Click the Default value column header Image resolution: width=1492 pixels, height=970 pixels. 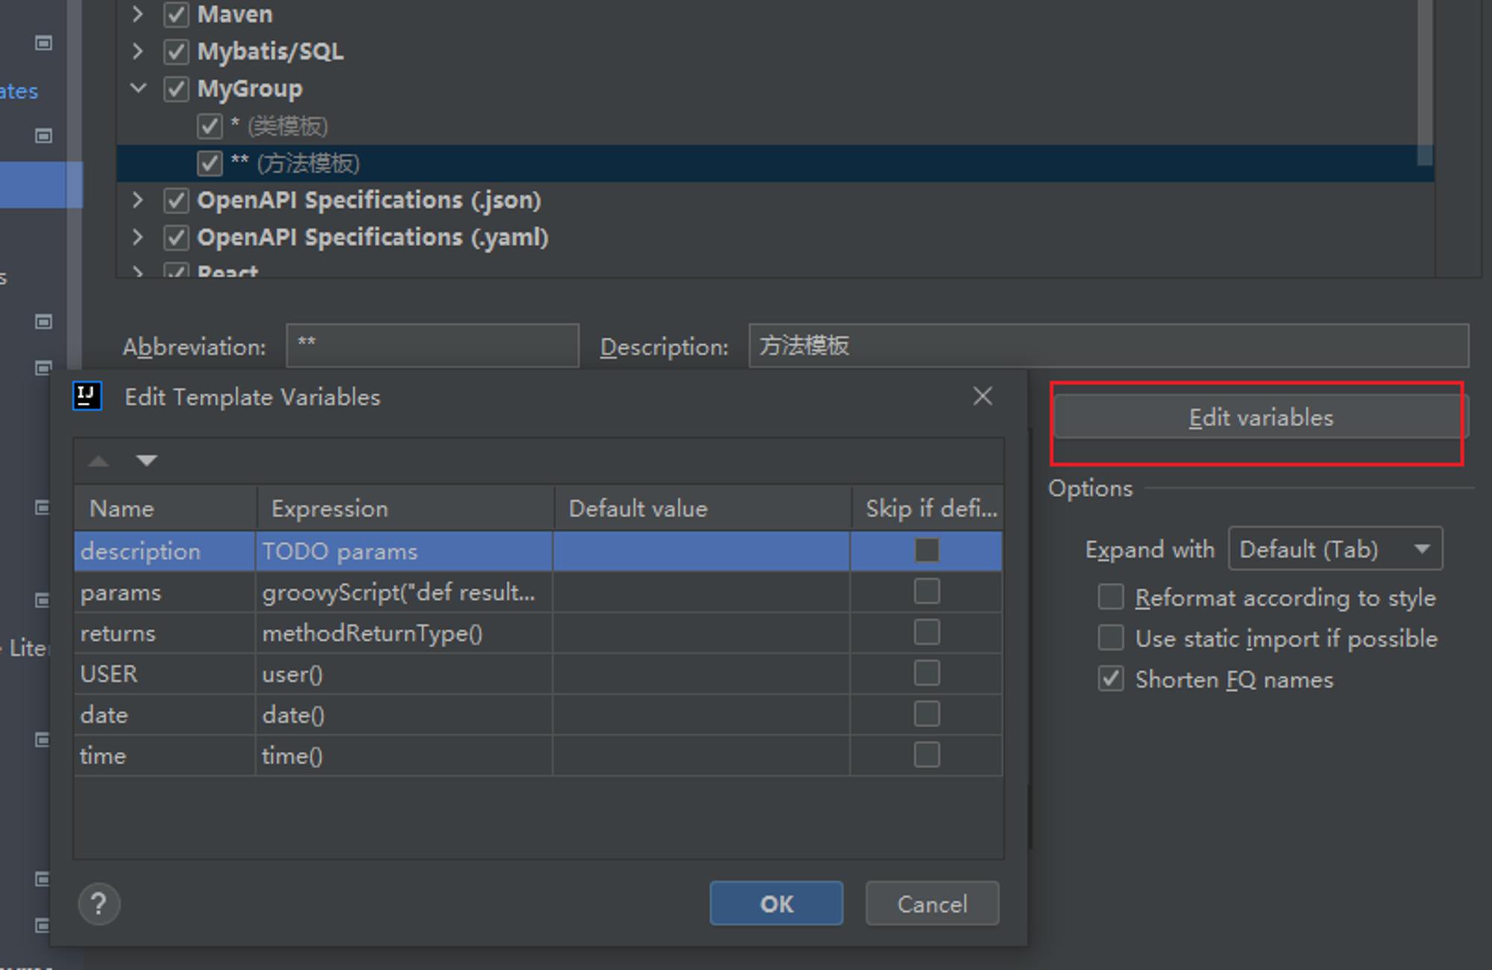703,508
